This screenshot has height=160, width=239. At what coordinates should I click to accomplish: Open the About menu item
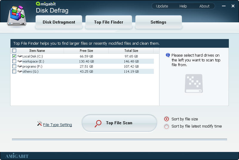(x=204, y=6)
